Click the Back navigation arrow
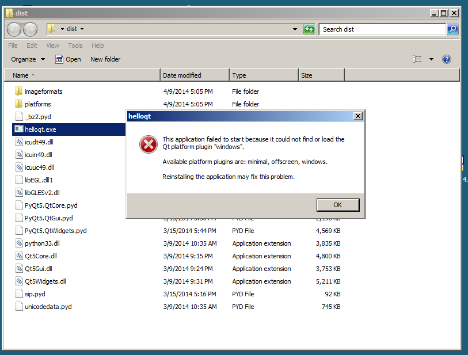 [14, 29]
